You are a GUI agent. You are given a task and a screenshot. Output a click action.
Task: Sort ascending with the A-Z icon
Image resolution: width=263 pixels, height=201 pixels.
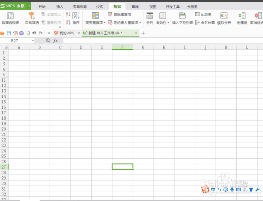[x=68, y=14]
